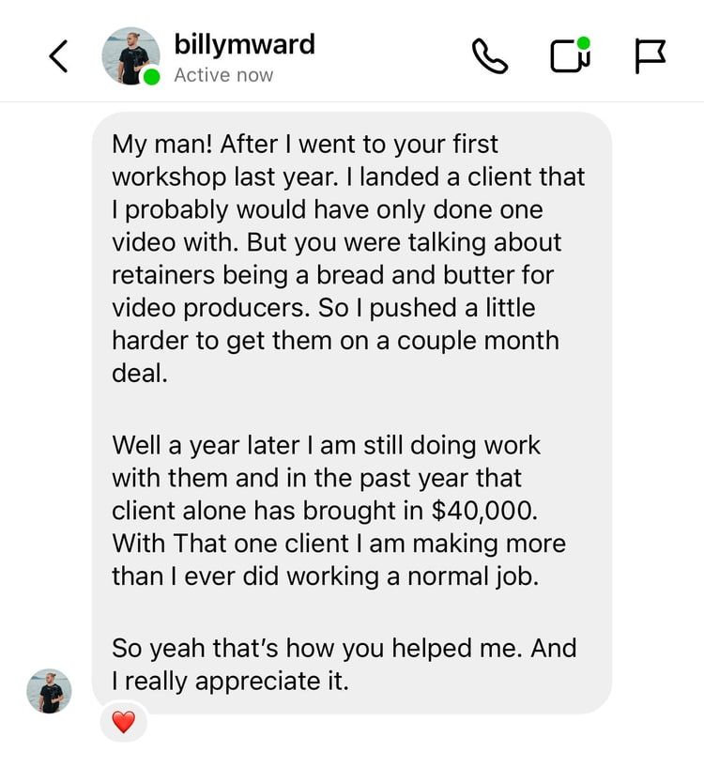Click the word "deal." ending the first paragraph

pos(140,373)
